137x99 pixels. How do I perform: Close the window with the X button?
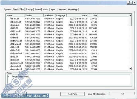click(x=135, y=3)
